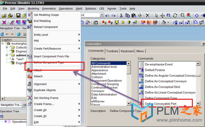Screen dimensions: 205x127
Task: Click the Redo arrow icon
Action: (114, 16)
